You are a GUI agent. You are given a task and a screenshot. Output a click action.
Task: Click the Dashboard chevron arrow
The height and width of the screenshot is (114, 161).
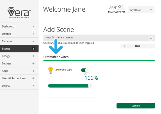[33, 27]
